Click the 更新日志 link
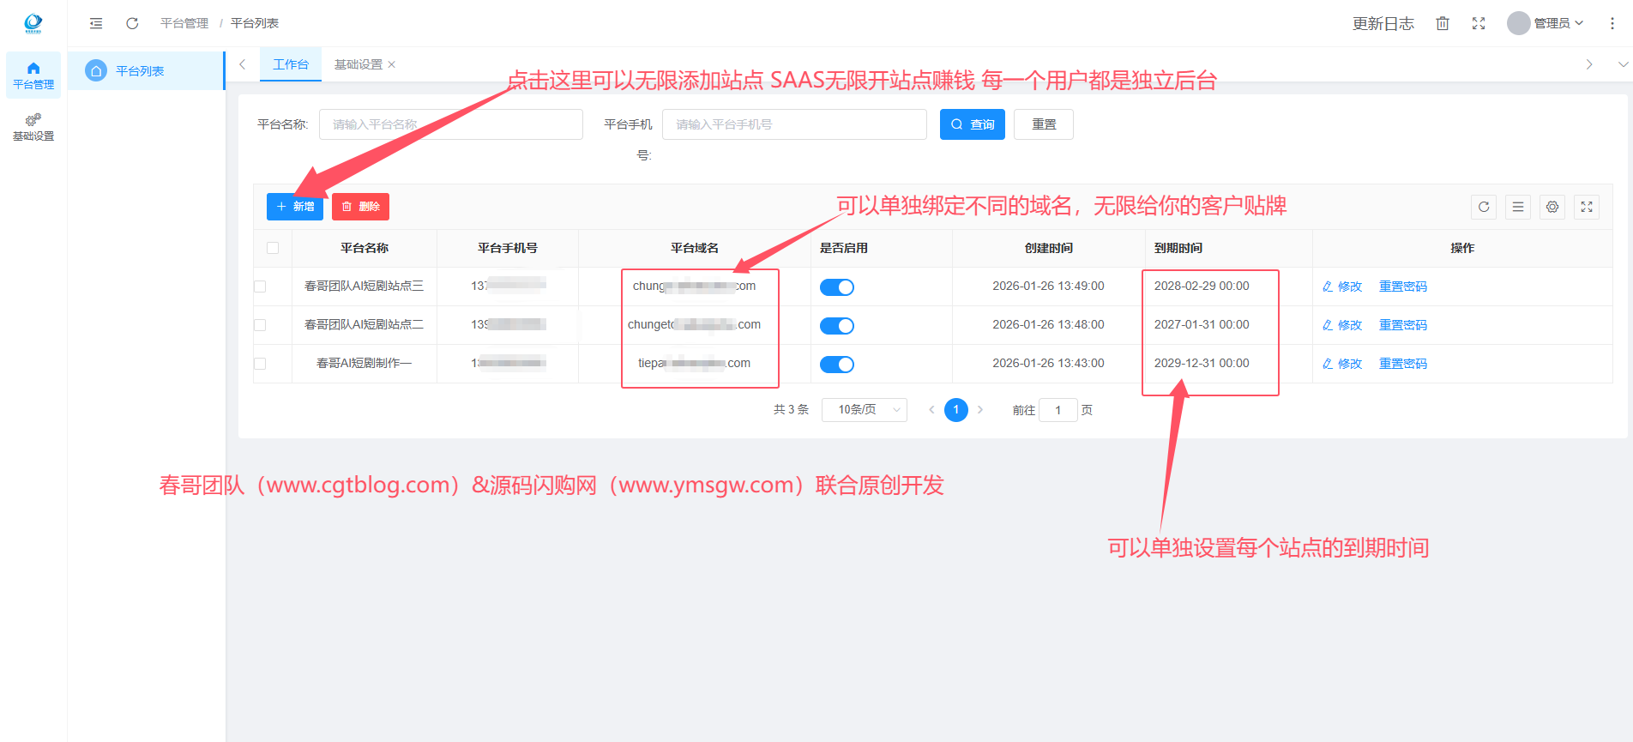The height and width of the screenshot is (742, 1633). coord(1383,23)
